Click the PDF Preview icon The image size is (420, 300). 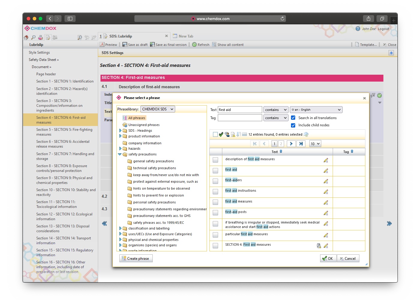[102, 44]
